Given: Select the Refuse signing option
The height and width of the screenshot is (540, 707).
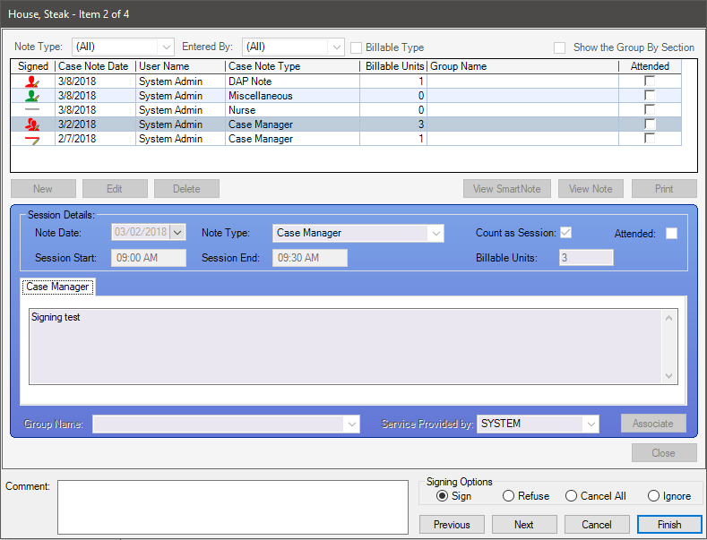Looking at the screenshot, I should click(x=508, y=496).
